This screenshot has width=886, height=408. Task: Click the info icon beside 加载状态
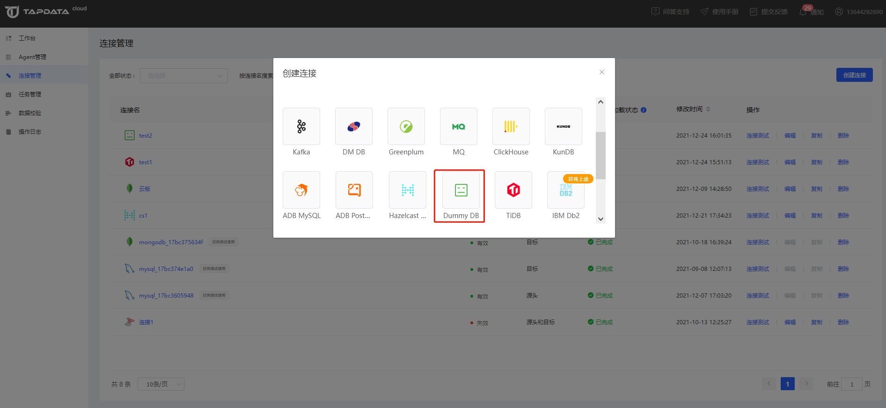pyautogui.click(x=644, y=110)
